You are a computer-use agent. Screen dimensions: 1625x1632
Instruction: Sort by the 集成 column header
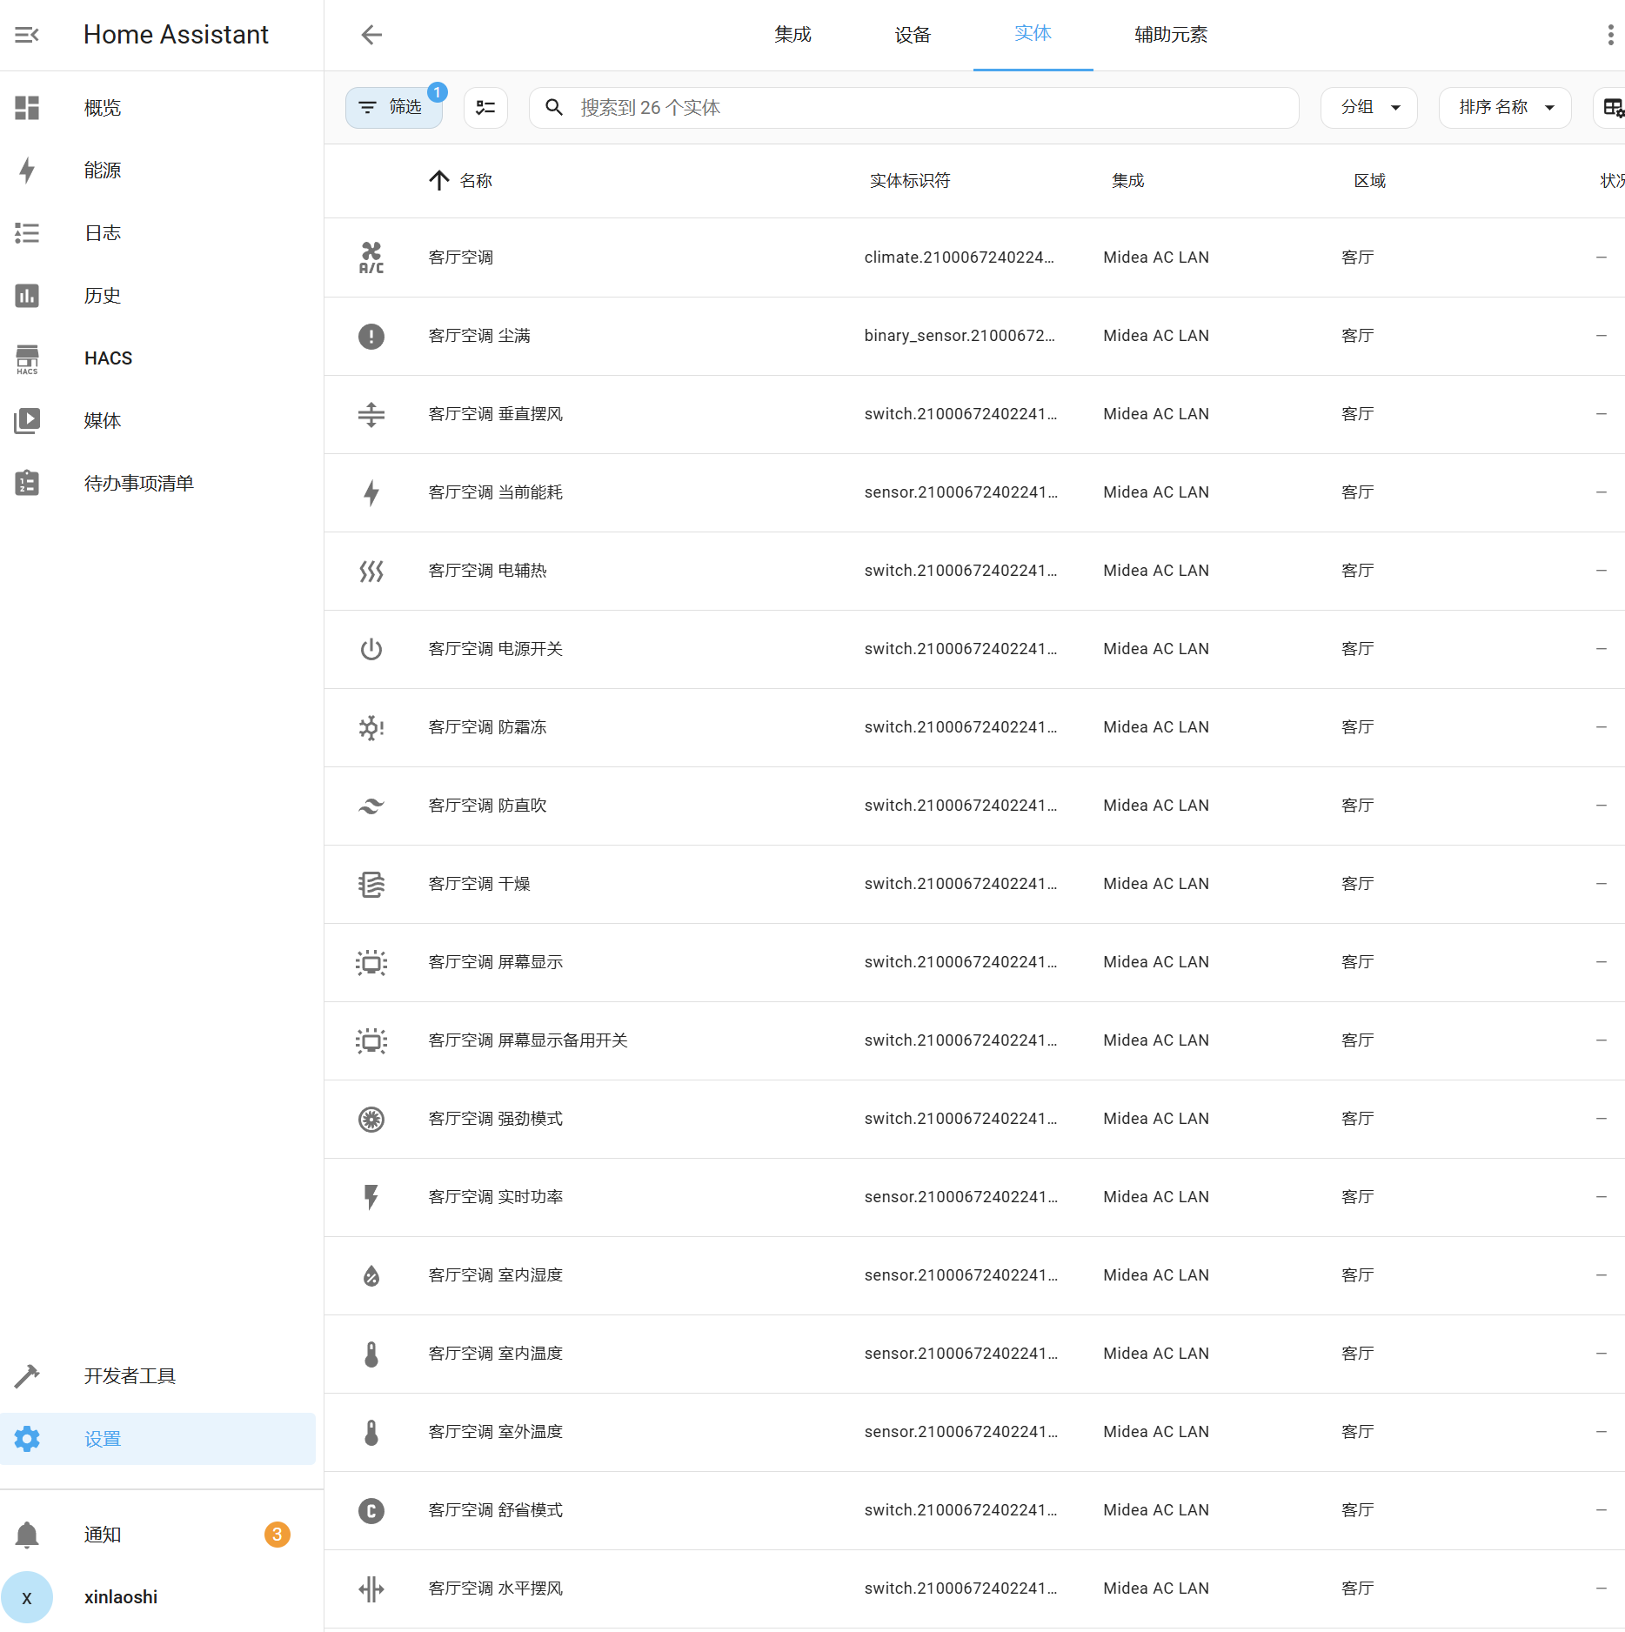[x=1127, y=181]
